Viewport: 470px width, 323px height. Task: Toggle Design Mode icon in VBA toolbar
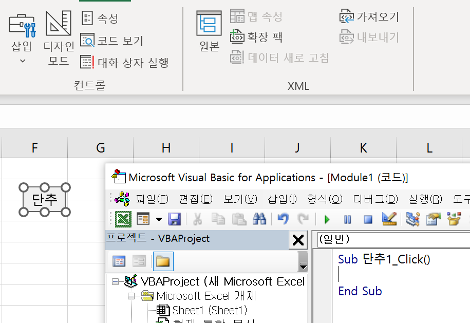click(389, 219)
